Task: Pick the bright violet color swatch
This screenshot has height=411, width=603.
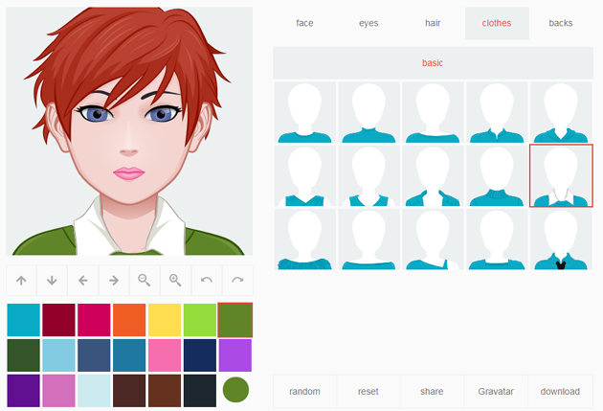Action: point(235,355)
